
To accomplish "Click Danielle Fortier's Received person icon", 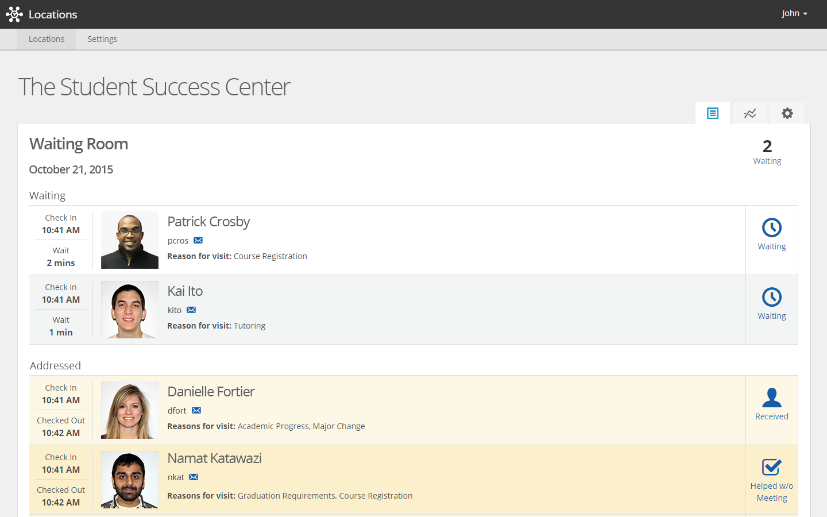I will [x=771, y=398].
